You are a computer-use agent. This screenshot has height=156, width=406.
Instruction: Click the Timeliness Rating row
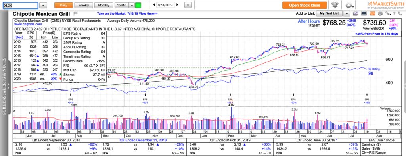tap(84, 56)
